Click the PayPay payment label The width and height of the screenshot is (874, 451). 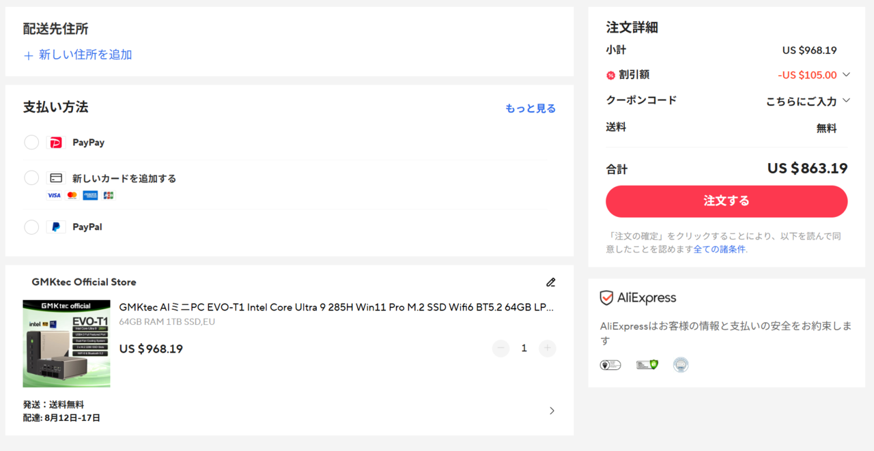click(x=89, y=143)
